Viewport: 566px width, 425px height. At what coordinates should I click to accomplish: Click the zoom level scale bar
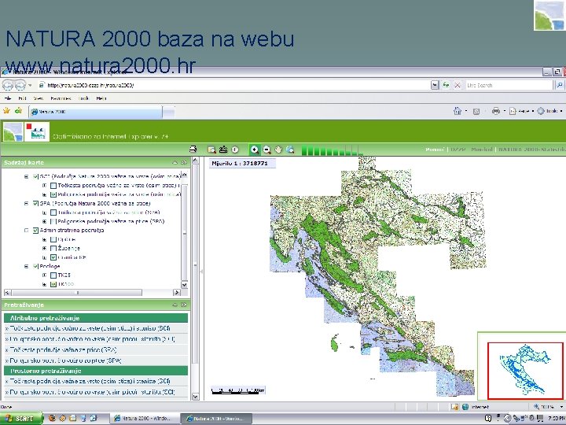point(331,150)
